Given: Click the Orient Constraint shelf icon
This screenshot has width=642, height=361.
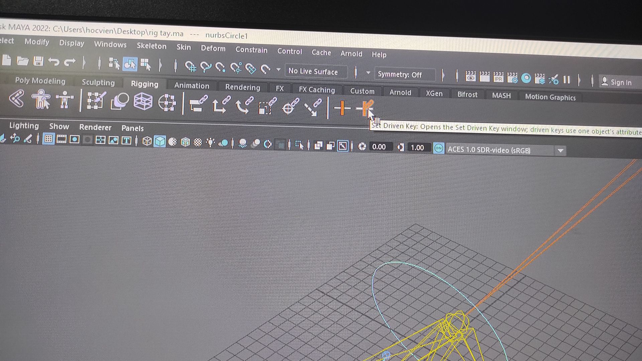Looking at the screenshot, I should click(x=244, y=106).
